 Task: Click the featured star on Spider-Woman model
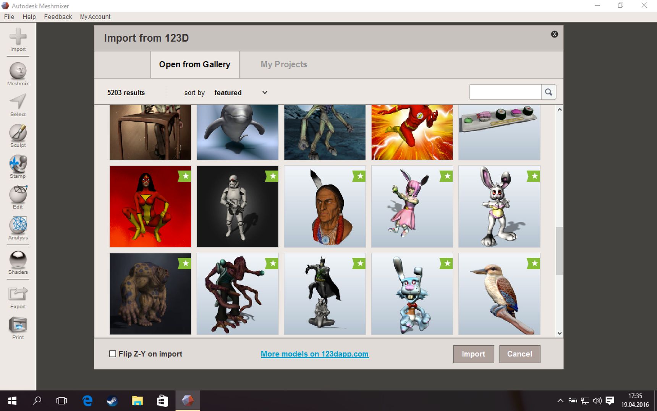(185, 176)
